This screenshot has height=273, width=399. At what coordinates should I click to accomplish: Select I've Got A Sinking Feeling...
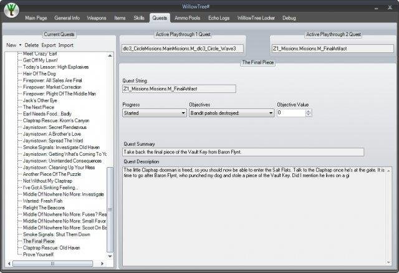[x=50, y=188]
